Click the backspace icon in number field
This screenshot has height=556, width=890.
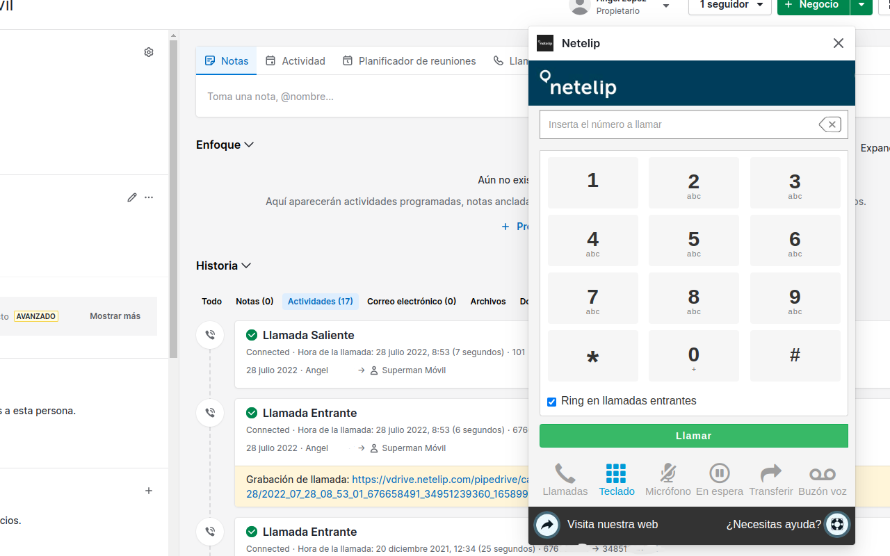point(830,124)
